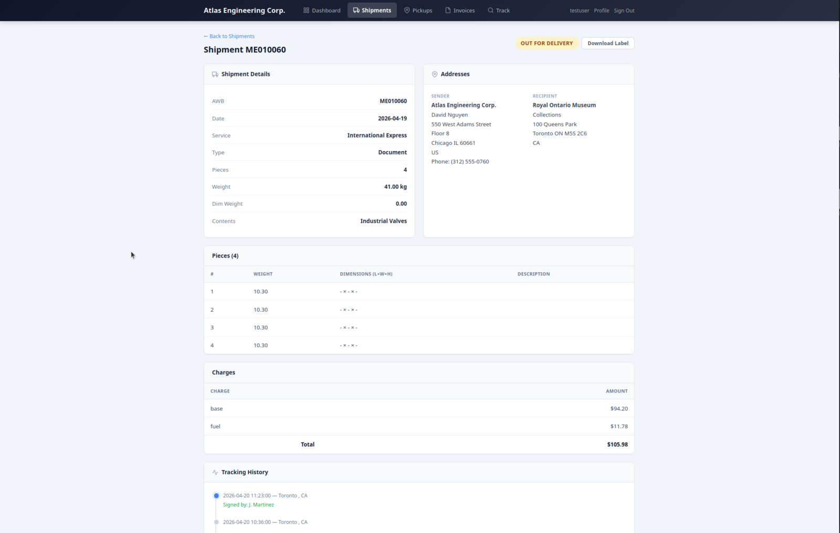Image resolution: width=840 pixels, height=533 pixels.
Task: Click the pin icon beside Addresses
Action: point(435,74)
